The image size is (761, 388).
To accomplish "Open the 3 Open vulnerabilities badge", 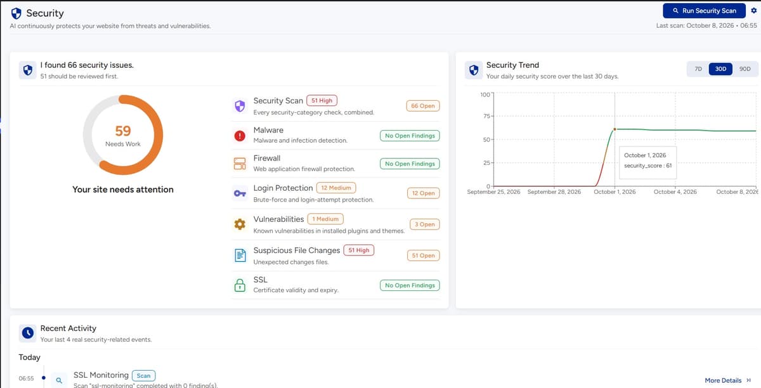I will pyautogui.click(x=424, y=224).
